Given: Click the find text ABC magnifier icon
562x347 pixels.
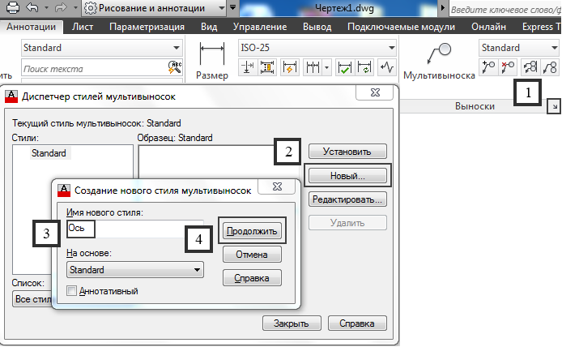Looking at the screenshot, I should 175,67.
